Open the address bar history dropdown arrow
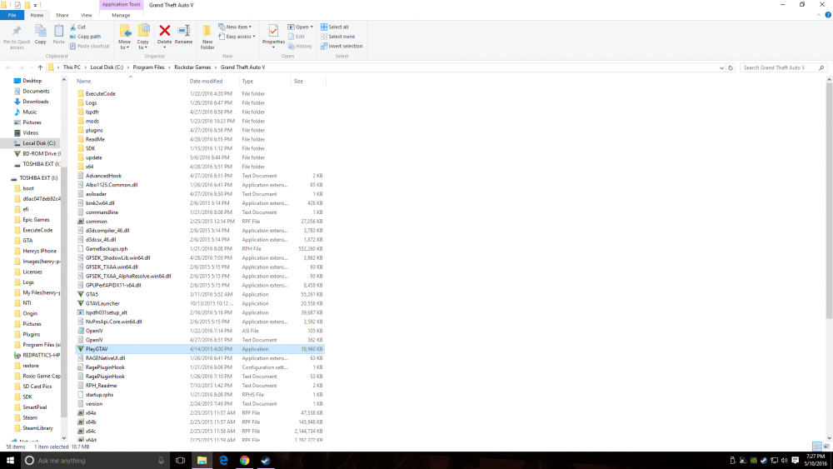The width and height of the screenshot is (833, 469). click(x=721, y=68)
